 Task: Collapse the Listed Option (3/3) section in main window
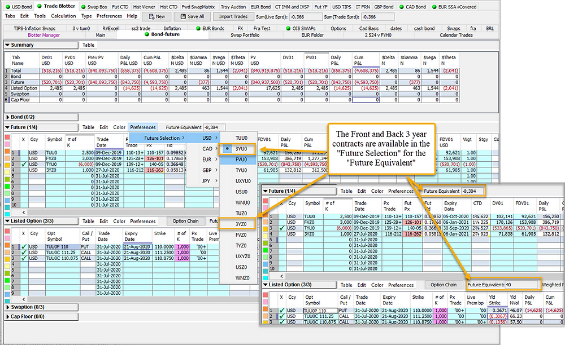point(7,222)
